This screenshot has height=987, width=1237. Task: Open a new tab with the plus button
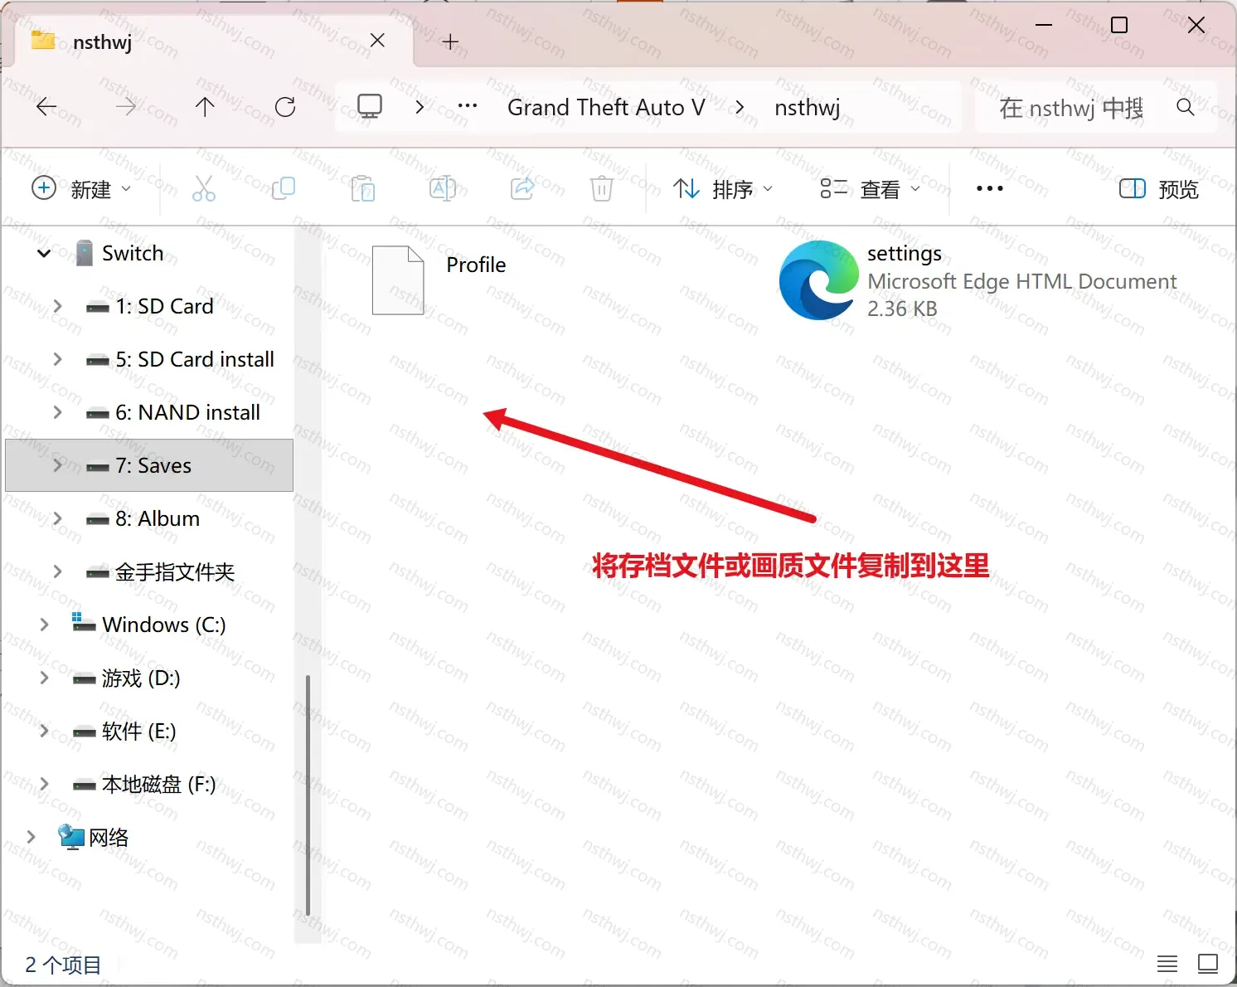450,41
